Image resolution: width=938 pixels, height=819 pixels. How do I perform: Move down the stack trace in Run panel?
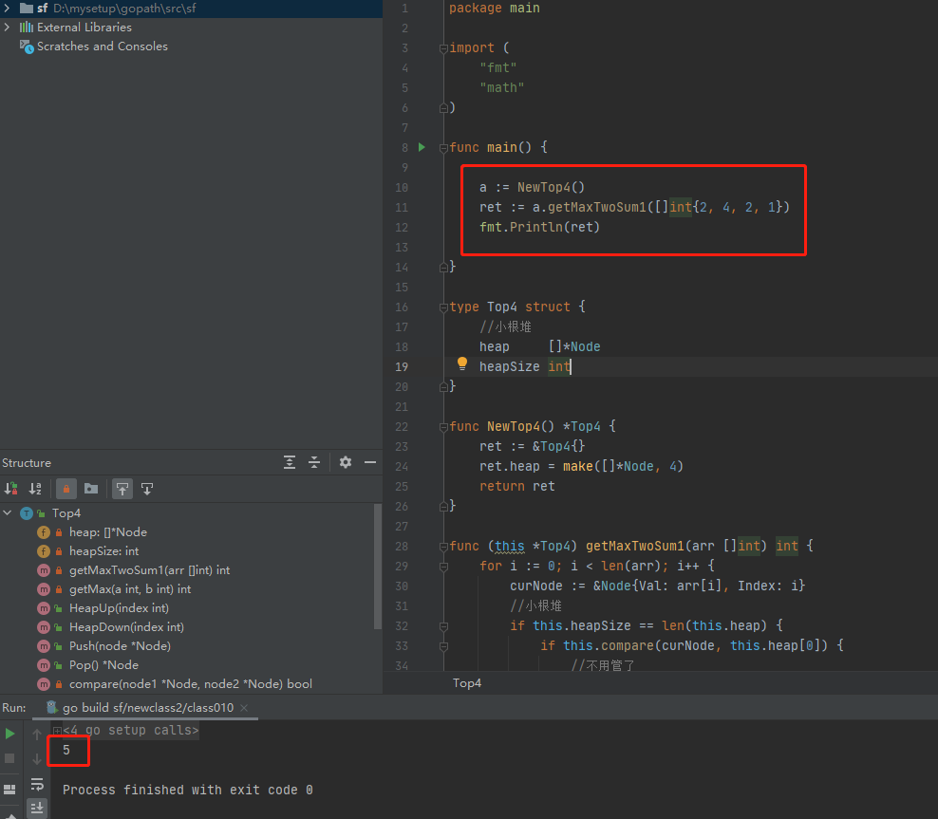click(37, 758)
